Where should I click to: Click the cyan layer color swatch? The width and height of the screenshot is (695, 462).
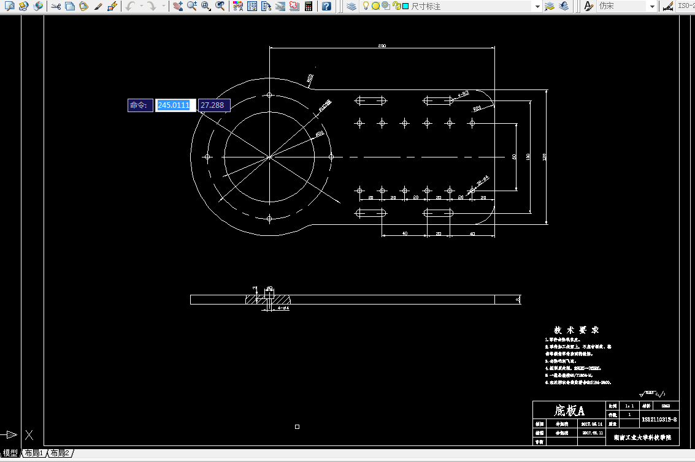pyautogui.click(x=405, y=6)
